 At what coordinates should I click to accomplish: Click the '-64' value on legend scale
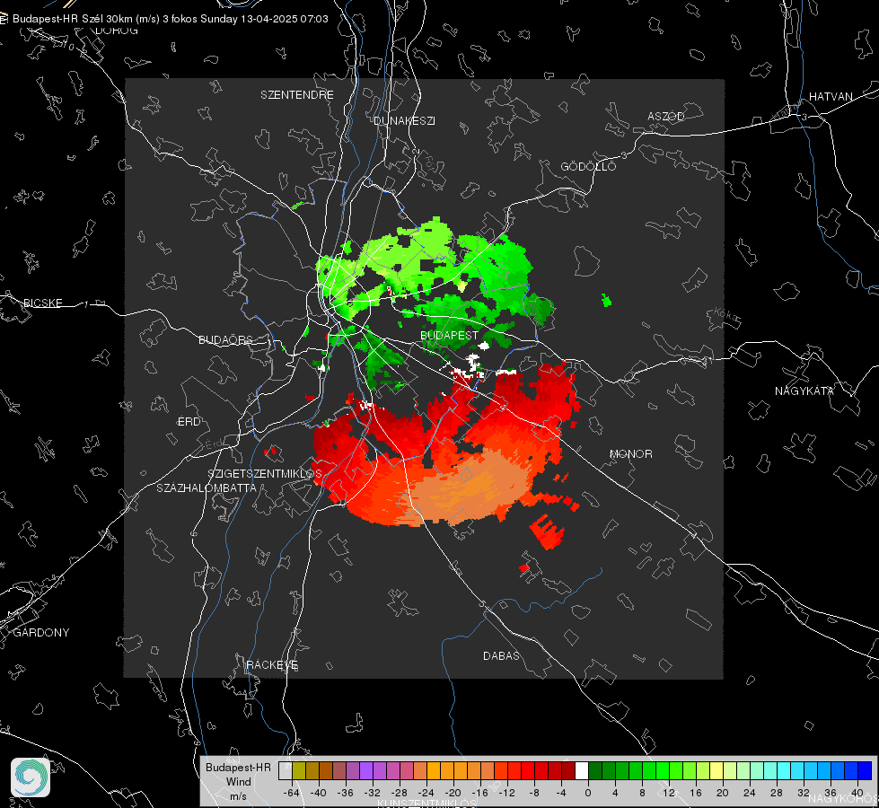292,793
